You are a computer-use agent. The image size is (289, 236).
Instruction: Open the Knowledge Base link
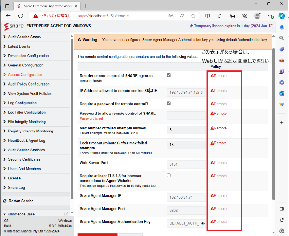[x=36, y=214]
